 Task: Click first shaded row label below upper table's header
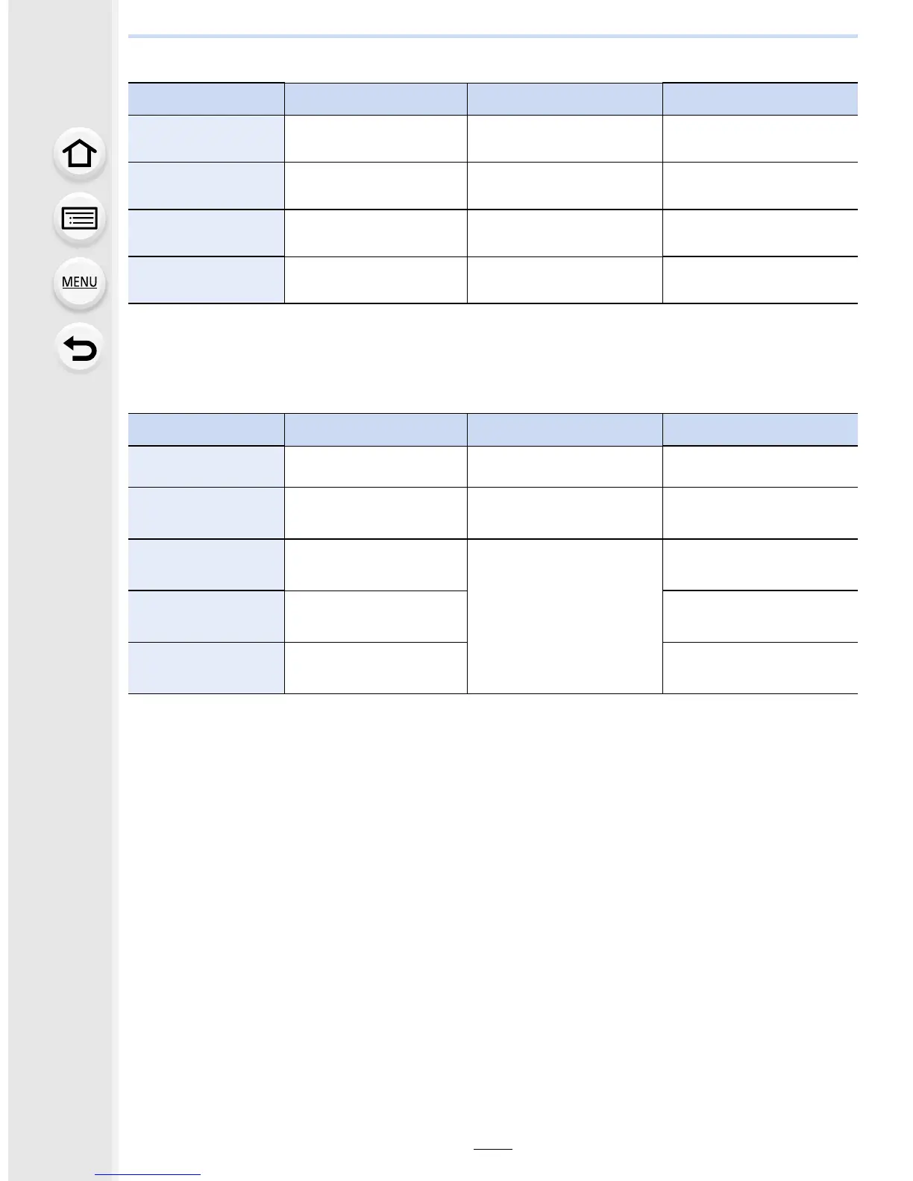click(206, 138)
